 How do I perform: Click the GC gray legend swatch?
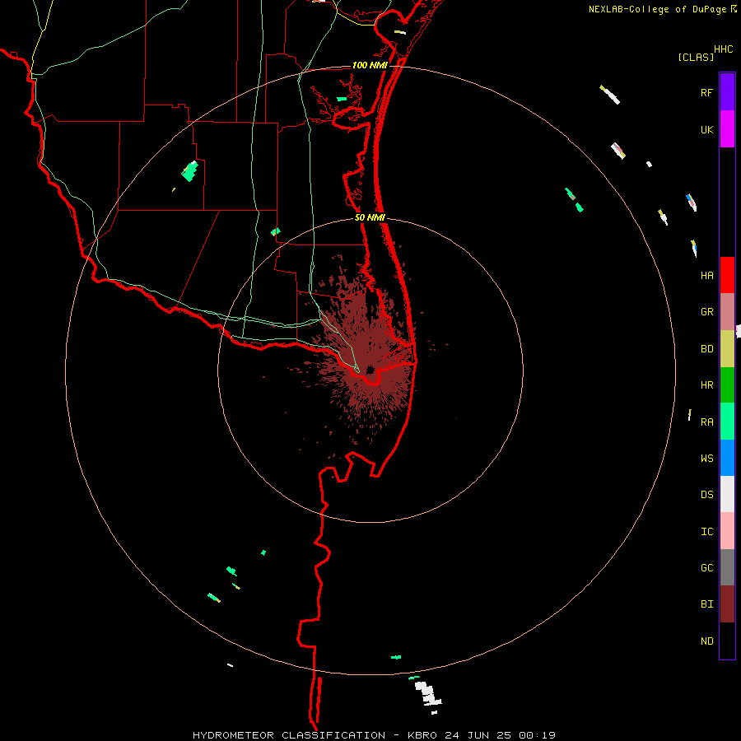click(x=727, y=567)
